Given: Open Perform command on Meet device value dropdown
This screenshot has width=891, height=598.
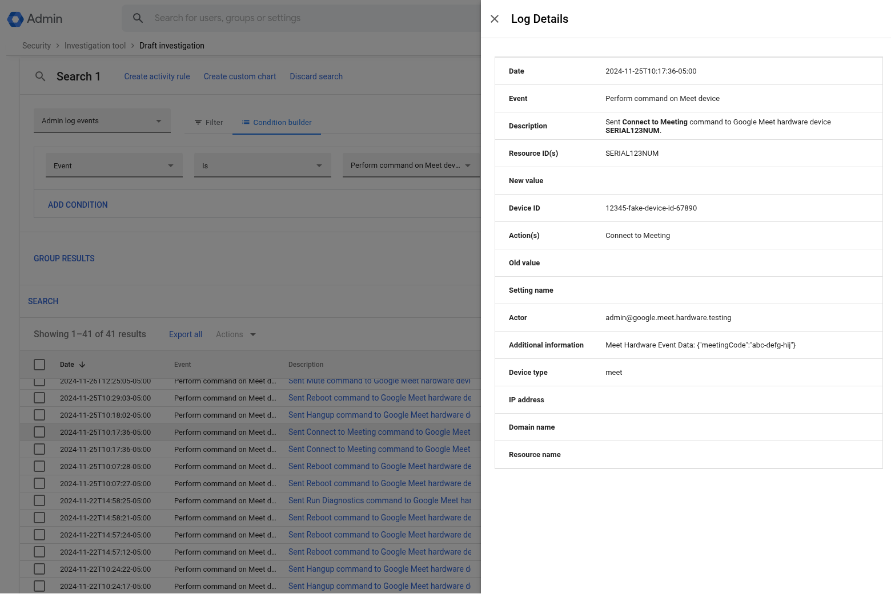Looking at the screenshot, I should [411, 165].
